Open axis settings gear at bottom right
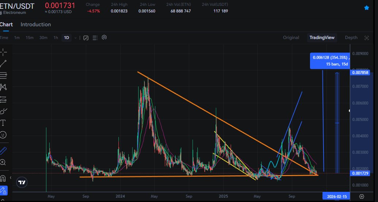378x202 pixels. (x=362, y=197)
